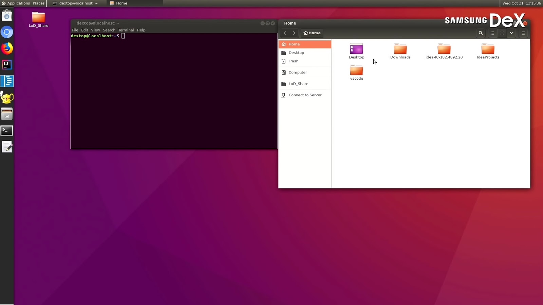This screenshot has height=305, width=543.
Task: Open the LoD_Share folder on desktop
Action: pos(38,17)
